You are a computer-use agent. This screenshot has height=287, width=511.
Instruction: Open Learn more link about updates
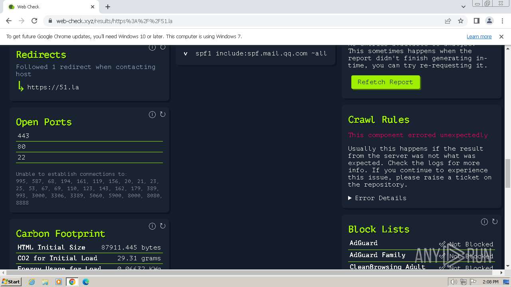479,37
